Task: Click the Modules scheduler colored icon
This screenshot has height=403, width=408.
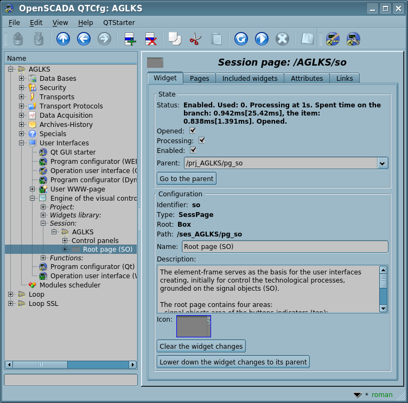Action: coord(32,285)
